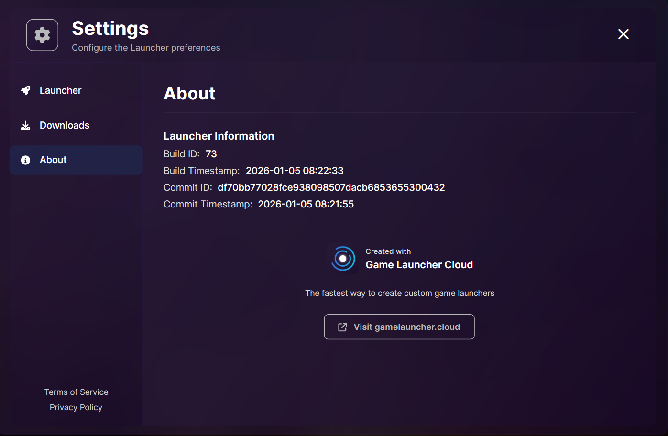The height and width of the screenshot is (436, 668).
Task: Select the About tab label in sidebar
Action: pyautogui.click(x=53, y=160)
